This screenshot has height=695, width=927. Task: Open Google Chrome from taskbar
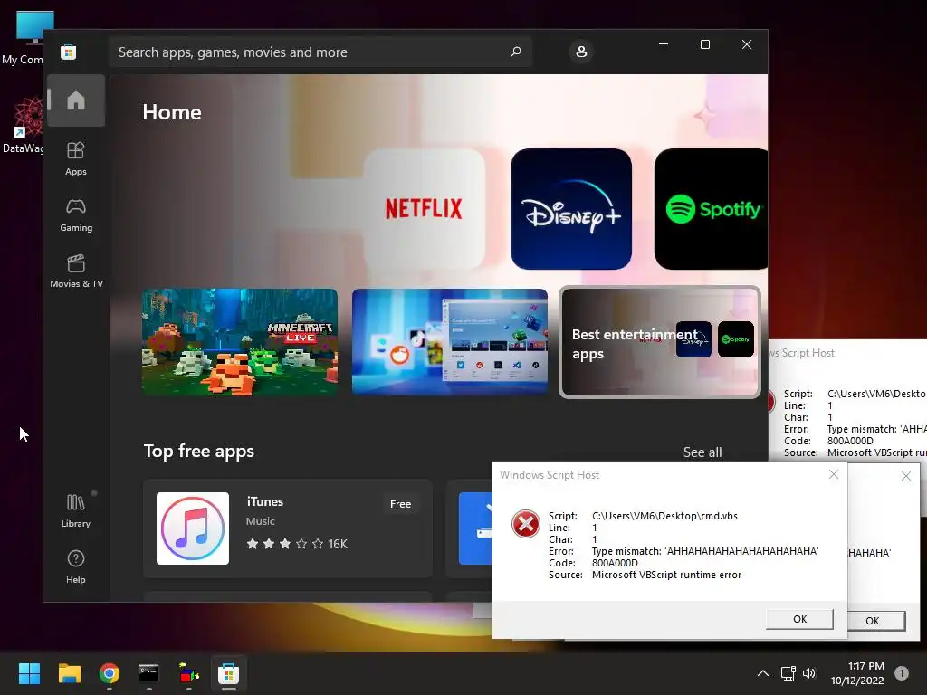tap(110, 673)
